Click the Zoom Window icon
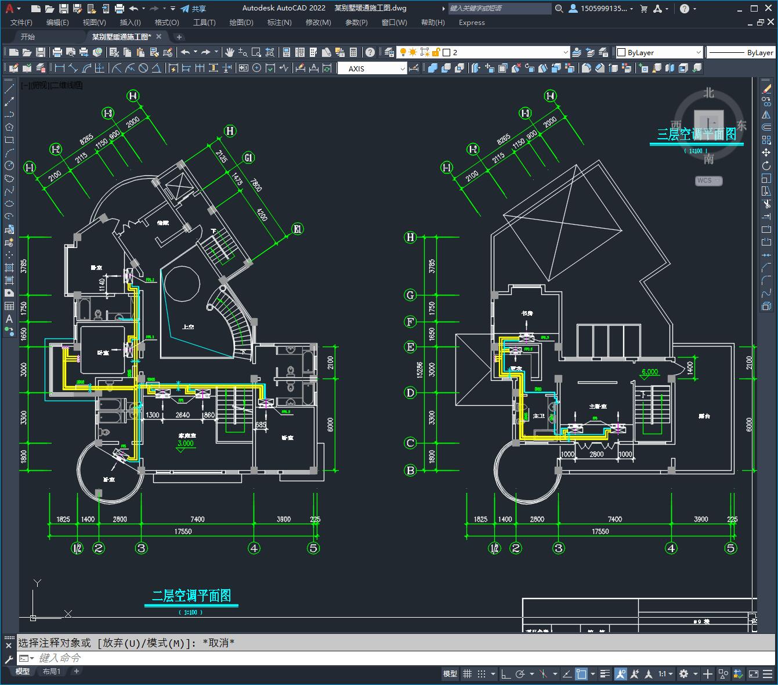 coord(256,52)
